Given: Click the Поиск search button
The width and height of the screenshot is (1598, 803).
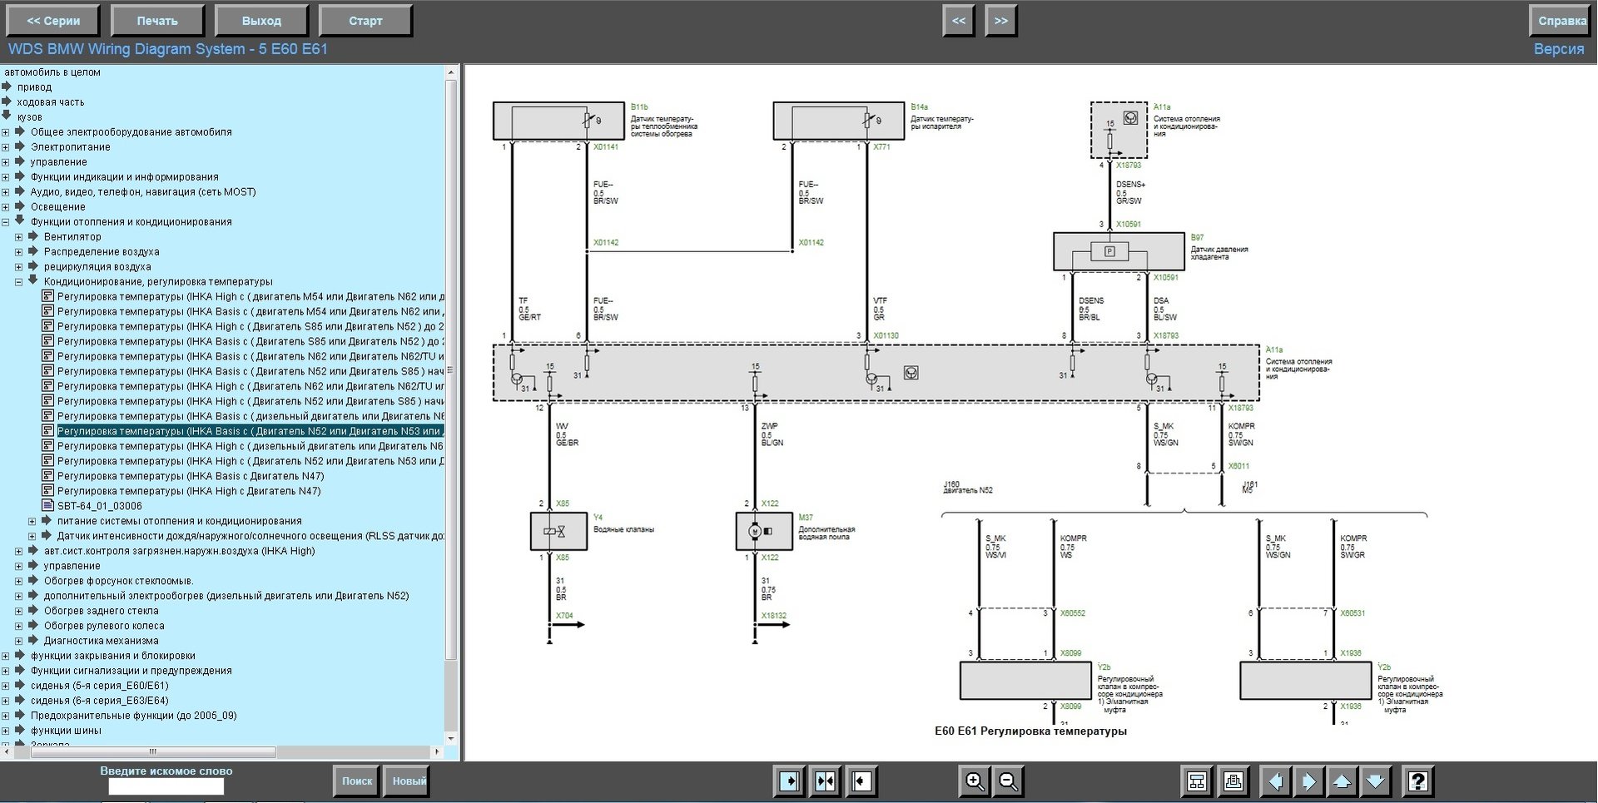Looking at the screenshot, I should [356, 781].
